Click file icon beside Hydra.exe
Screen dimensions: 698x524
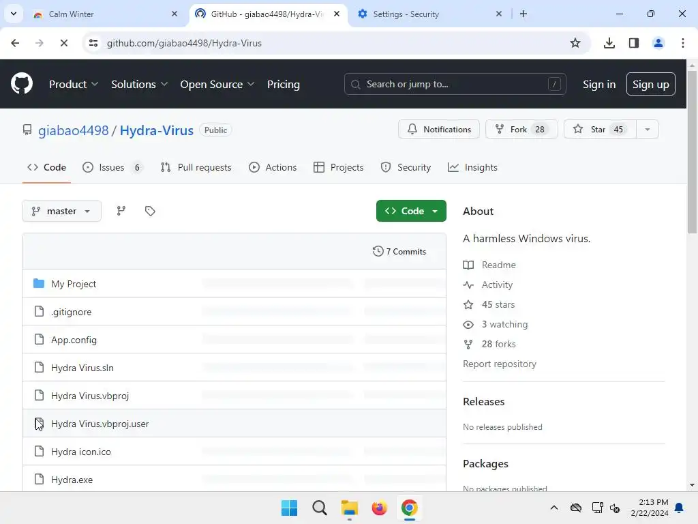click(39, 480)
